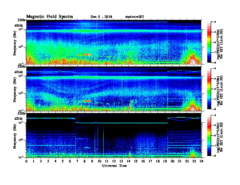Click hour 23 on the Universal Time axis
This screenshot has height=185, width=240.
[194, 161]
